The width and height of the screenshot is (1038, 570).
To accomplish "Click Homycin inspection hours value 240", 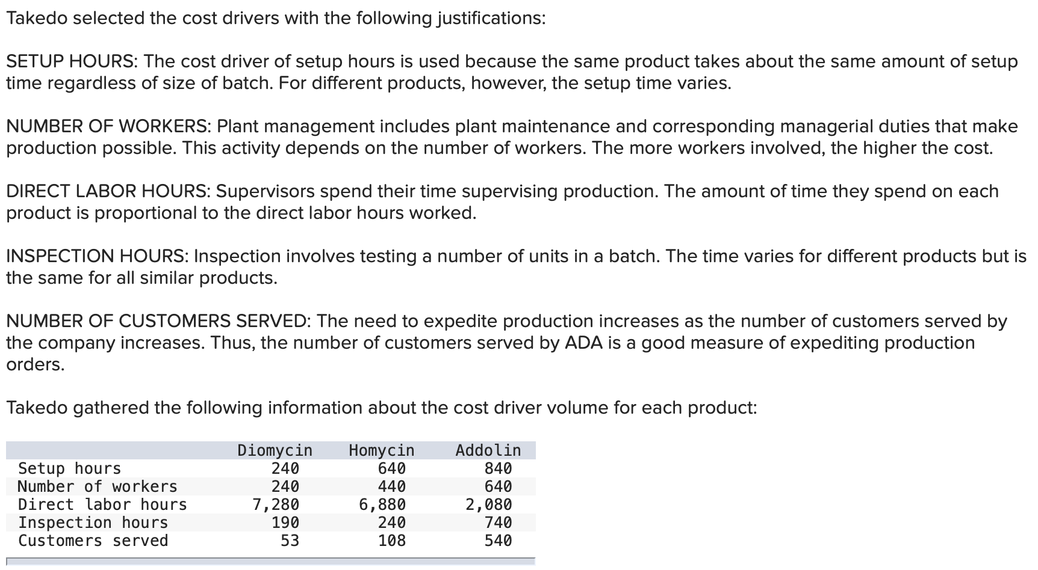I will pyautogui.click(x=392, y=522).
